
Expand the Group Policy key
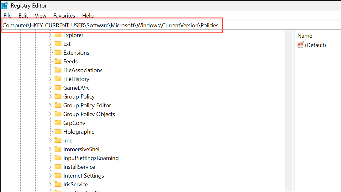pyautogui.click(x=50, y=96)
